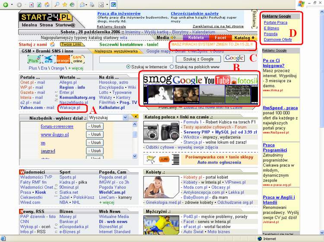Click the Szukaj z Google button
The width and height of the screenshot is (324, 242).
point(198,59)
